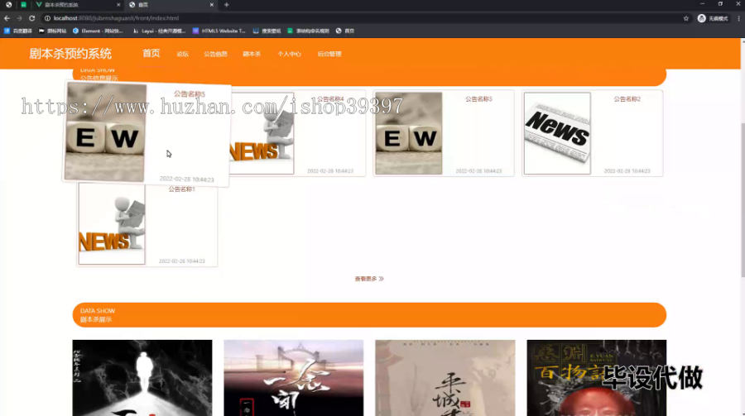Open browser three-dot menu
This screenshot has width=745, height=416.
click(x=739, y=18)
